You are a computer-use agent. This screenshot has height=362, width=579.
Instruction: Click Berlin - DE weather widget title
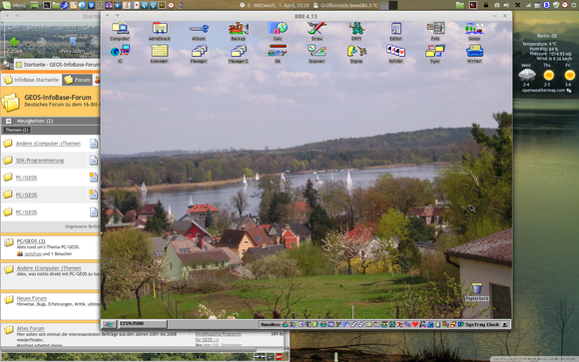(547, 36)
